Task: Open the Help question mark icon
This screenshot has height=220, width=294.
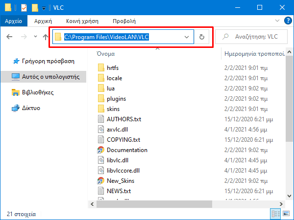Action: click(288, 21)
